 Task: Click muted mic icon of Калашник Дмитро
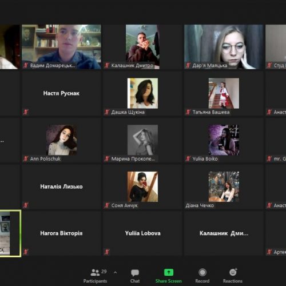(107, 65)
